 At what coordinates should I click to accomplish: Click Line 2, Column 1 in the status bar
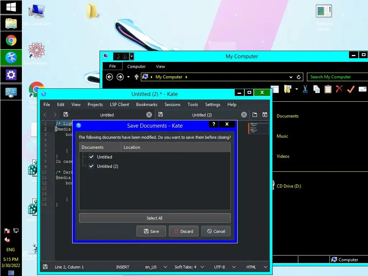(x=69, y=267)
